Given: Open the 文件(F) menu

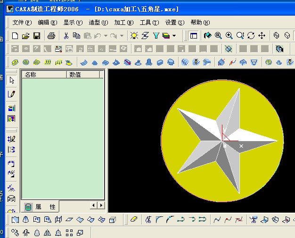Looking at the screenshot, I should click(x=22, y=23).
